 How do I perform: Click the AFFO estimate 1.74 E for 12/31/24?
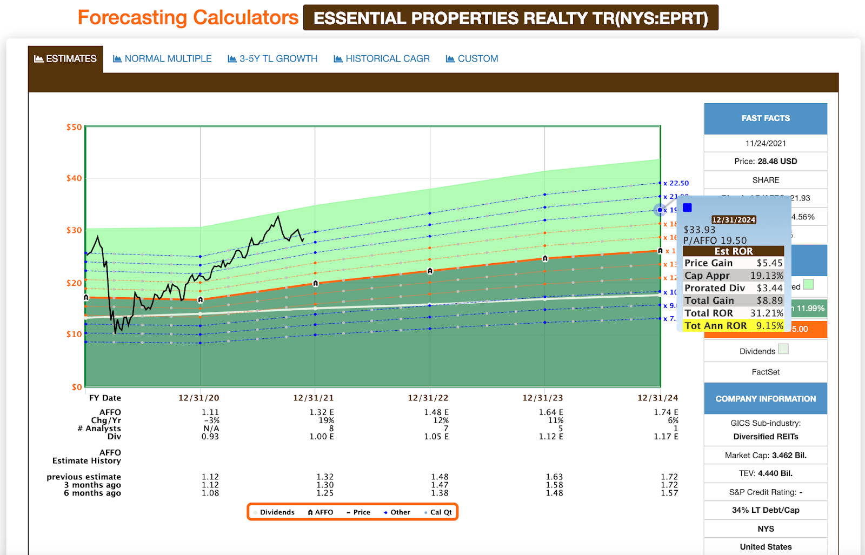click(666, 412)
